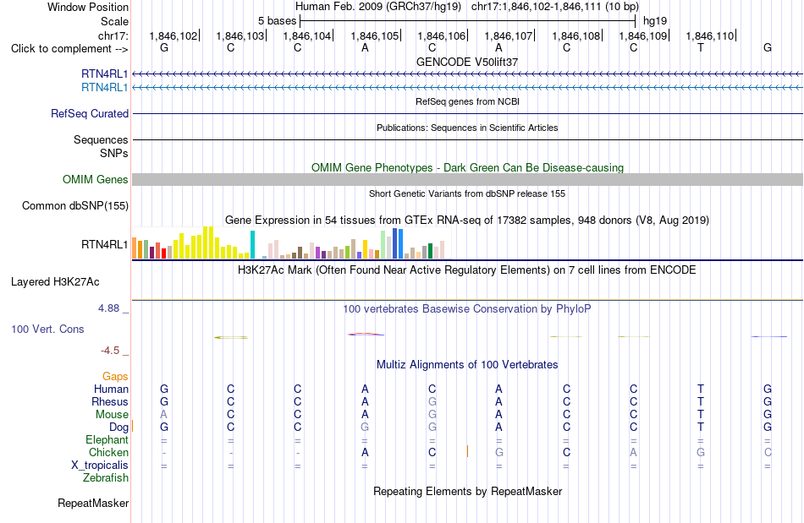
Task: Select the SNPs track label
Action: 114,153
